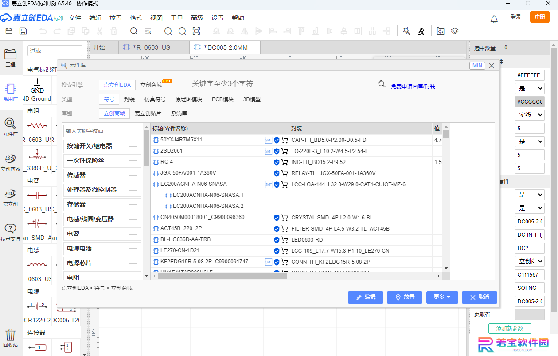The height and width of the screenshot is (356, 558).
Task: Open the 常用库 common library in the sidebar
Action: click(10, 92)
